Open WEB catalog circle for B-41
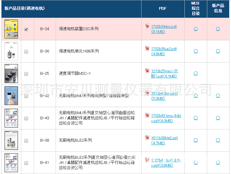Screen dimensions: 231x174 coord(196,163)
